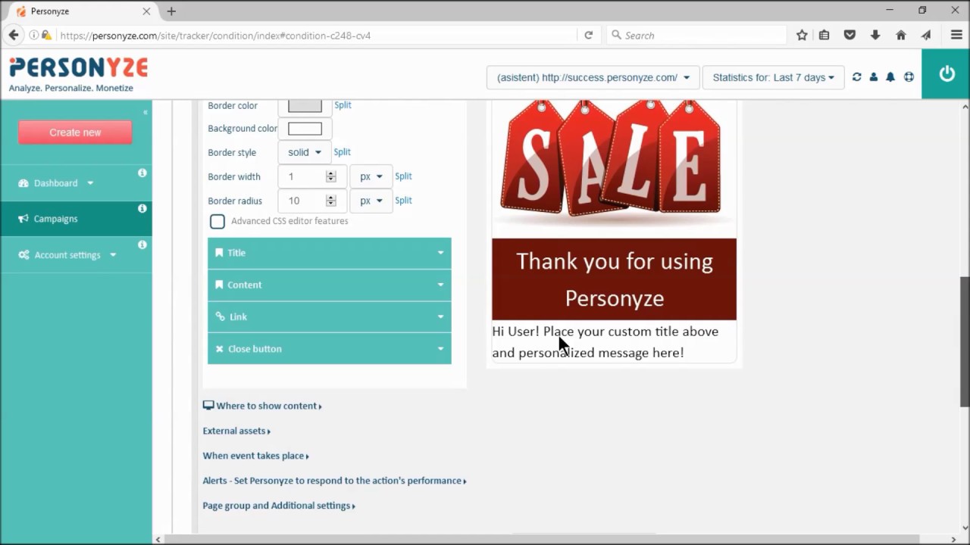The image size is (970, 545).
Task: Click the info icon beside Campaigns
Action: [x=142, y=209]
